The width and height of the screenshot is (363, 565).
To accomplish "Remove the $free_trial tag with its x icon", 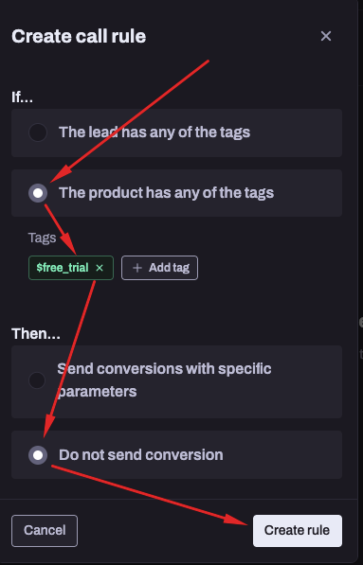I will click(x=100, y=268).
